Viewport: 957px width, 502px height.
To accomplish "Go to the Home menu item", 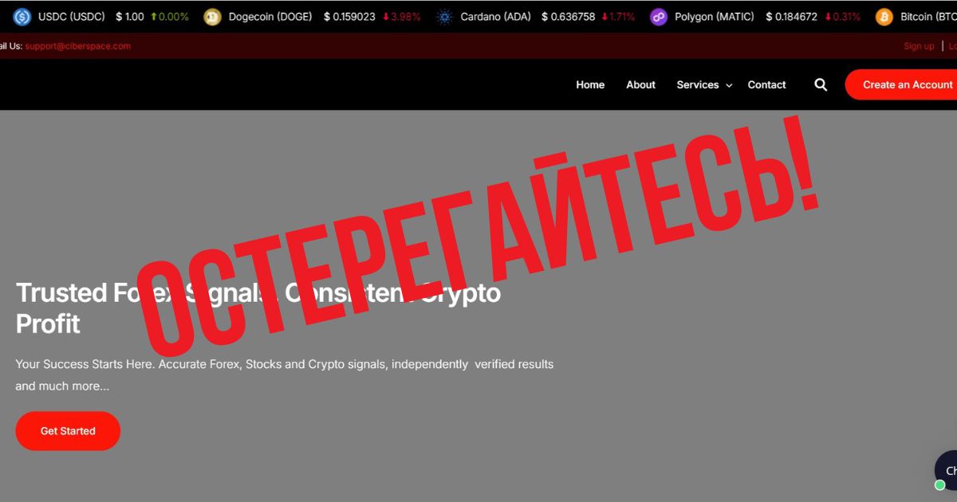I will 590,84.
